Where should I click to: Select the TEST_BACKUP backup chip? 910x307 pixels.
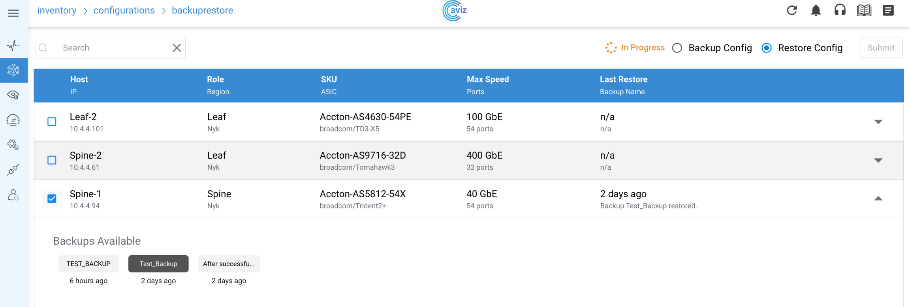[88, 264]
